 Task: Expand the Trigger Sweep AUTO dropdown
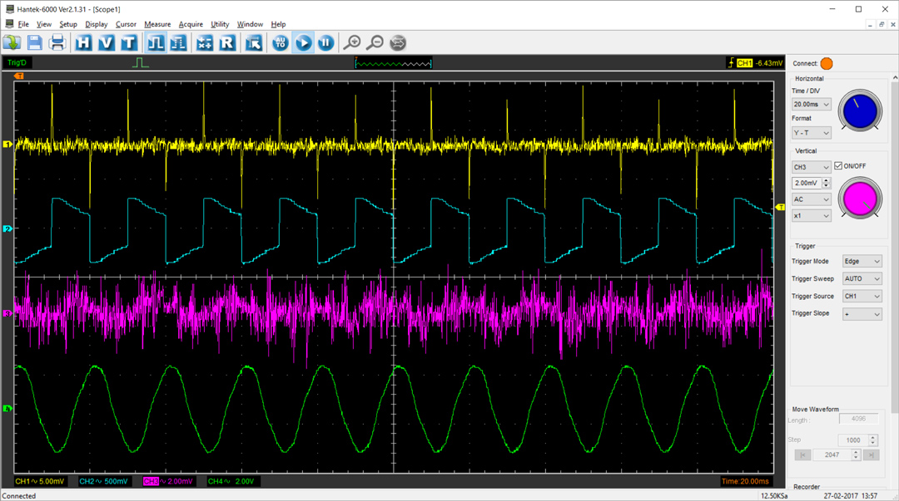tap(862, 279)
